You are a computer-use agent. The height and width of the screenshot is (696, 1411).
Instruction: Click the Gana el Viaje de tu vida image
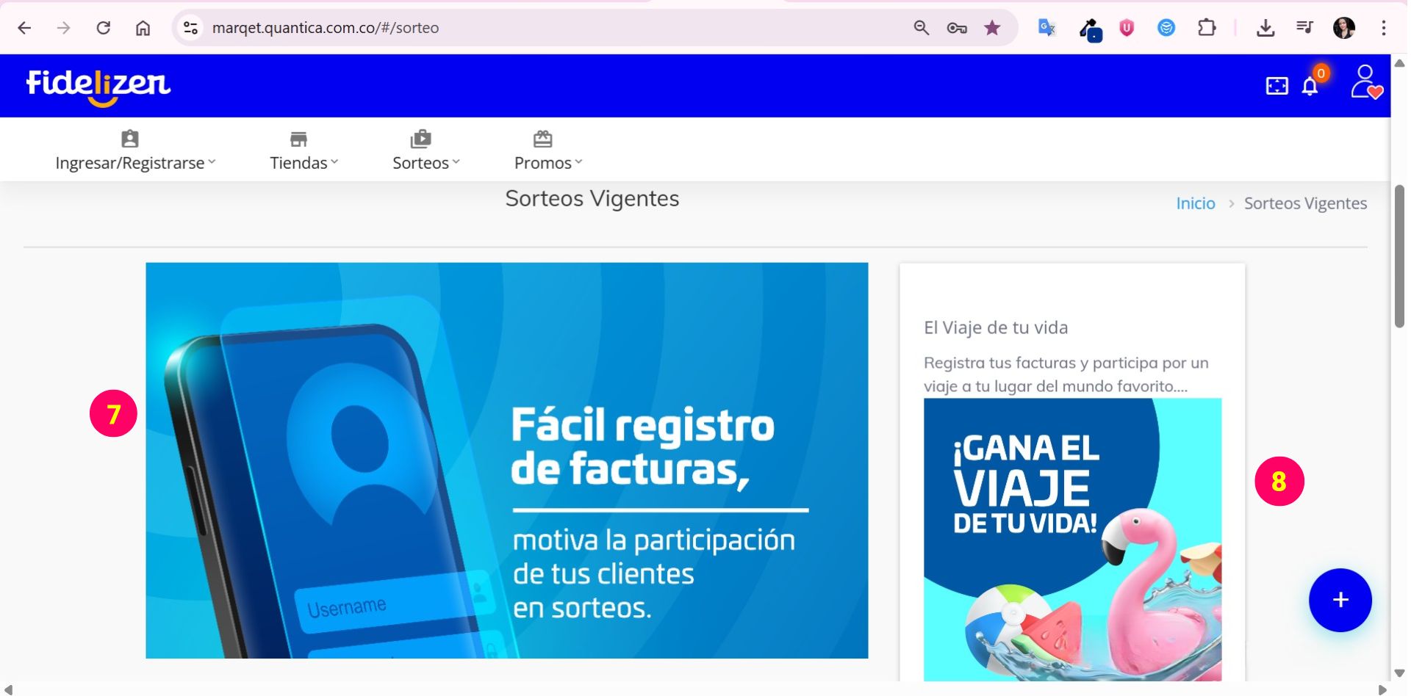[x=1073, y=540]
